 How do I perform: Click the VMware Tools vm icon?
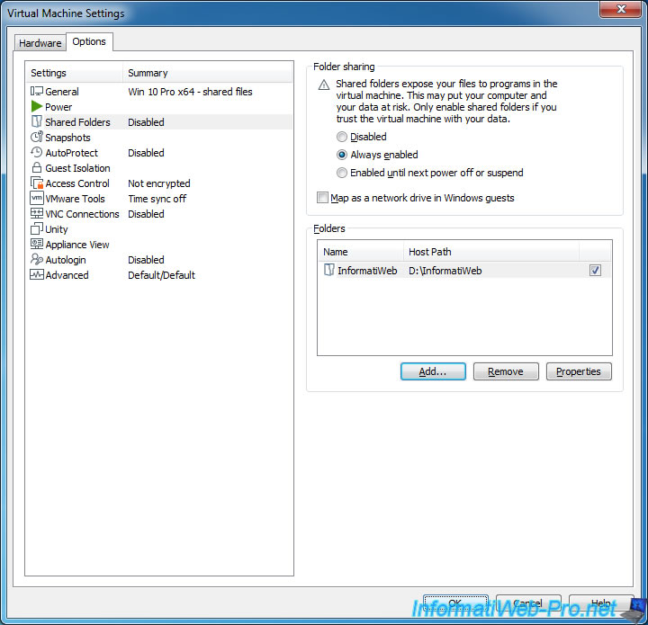click(x=37, y=199)
